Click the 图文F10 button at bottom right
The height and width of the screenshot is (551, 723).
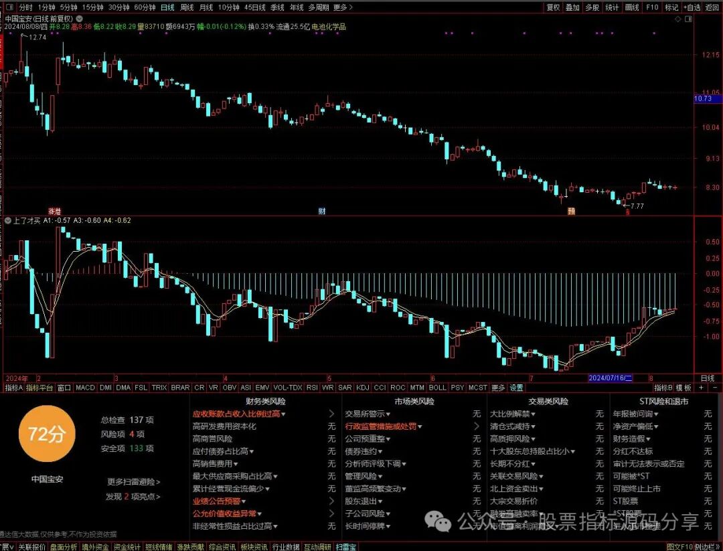[x=680, y=547]
